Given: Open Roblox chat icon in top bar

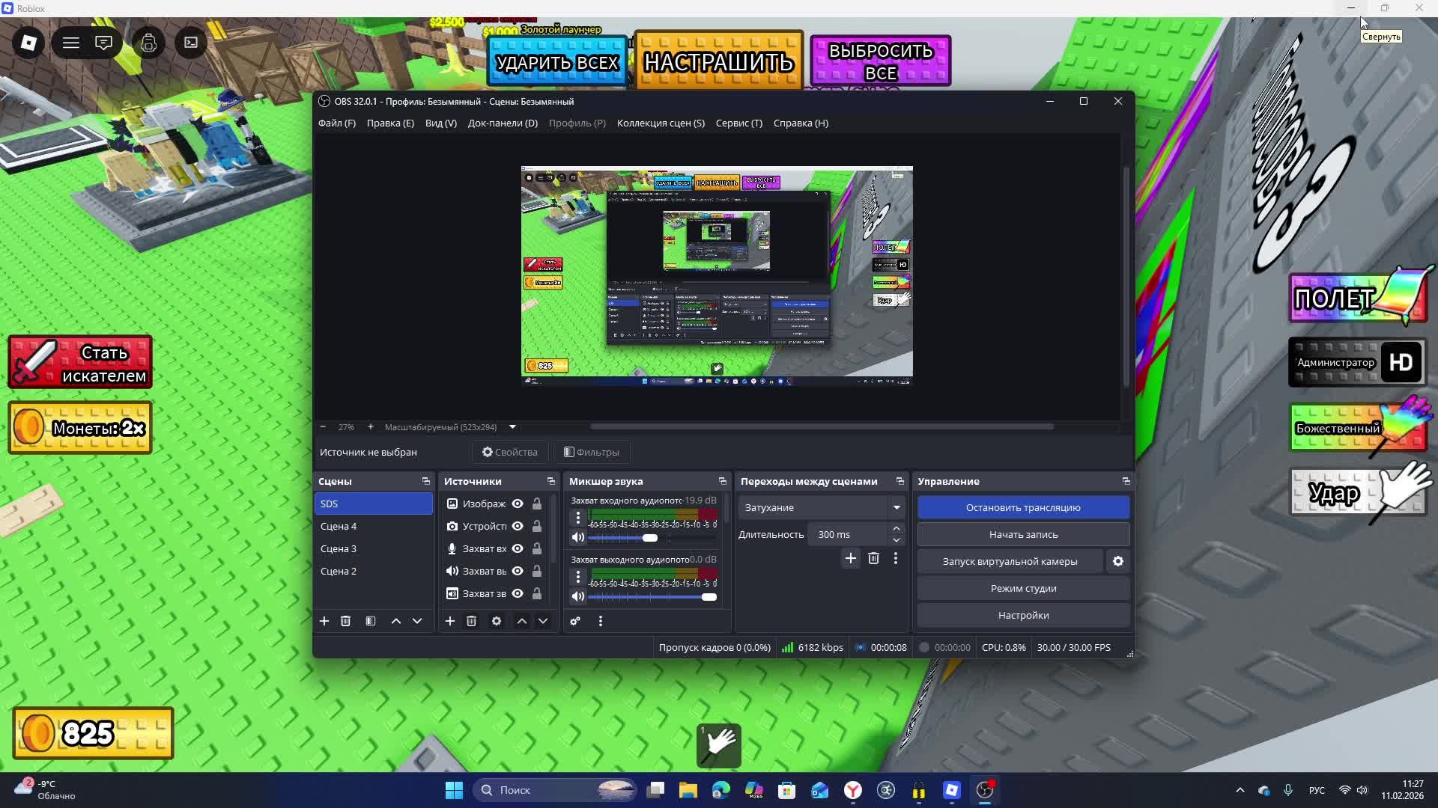Looking at the screenshot, I should tap(104, 43).
